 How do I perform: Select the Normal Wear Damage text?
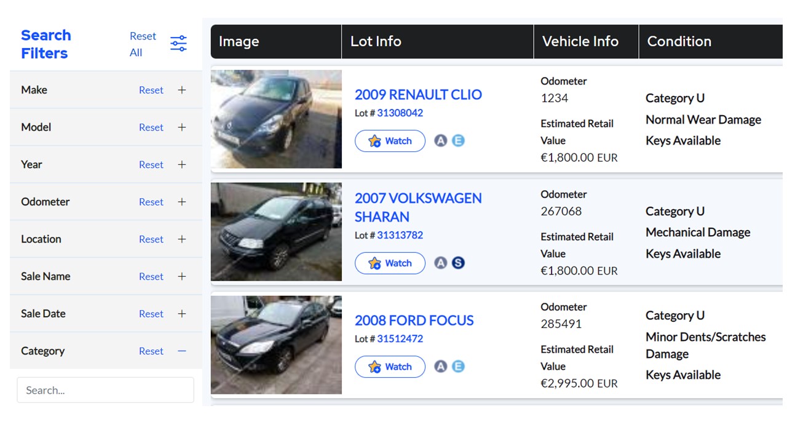tap(703, 120)
